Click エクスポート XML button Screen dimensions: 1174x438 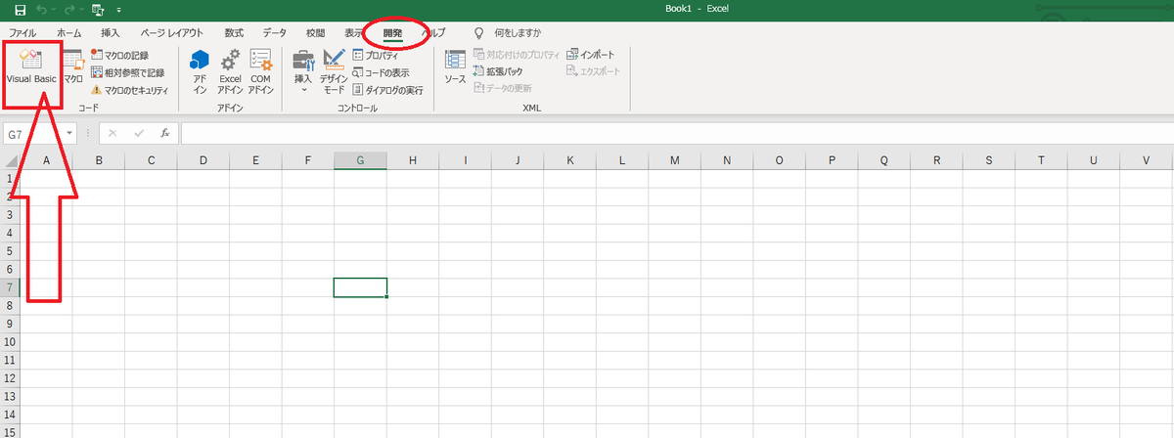[593, 69]
